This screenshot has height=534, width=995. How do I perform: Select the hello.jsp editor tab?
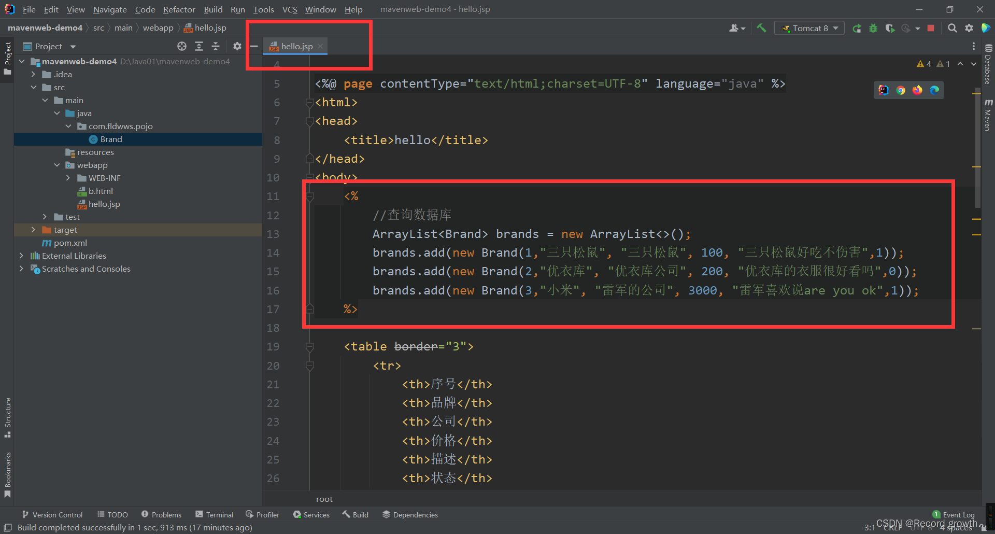click(296, 46)
